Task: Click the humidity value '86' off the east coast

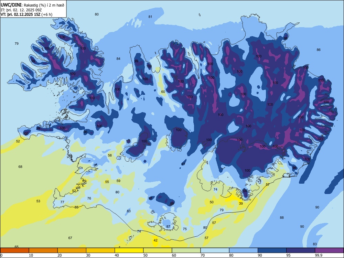Action: pos(319,50)
